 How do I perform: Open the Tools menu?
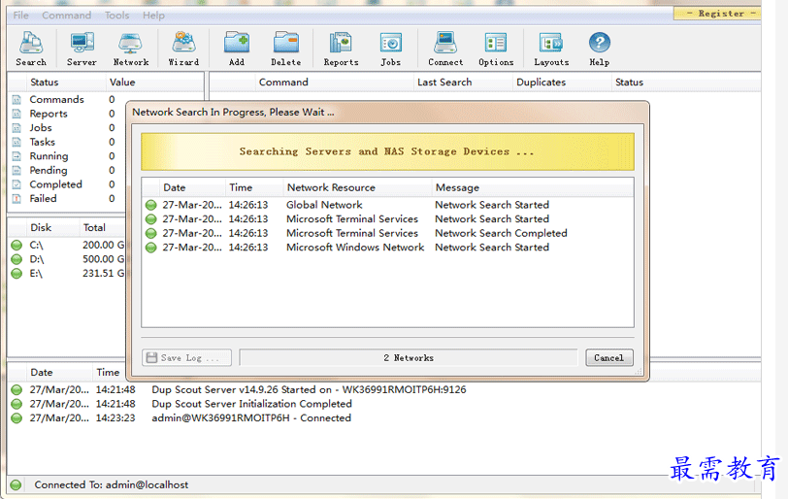(116, 16)
